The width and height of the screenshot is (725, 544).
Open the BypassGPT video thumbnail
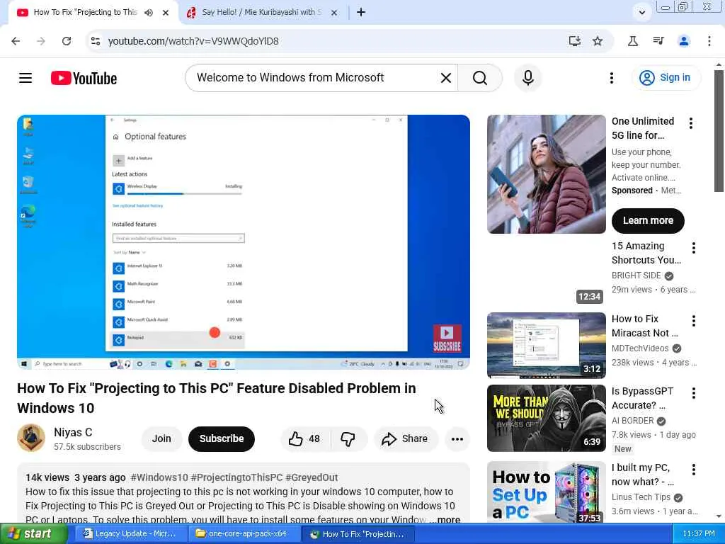546,418
